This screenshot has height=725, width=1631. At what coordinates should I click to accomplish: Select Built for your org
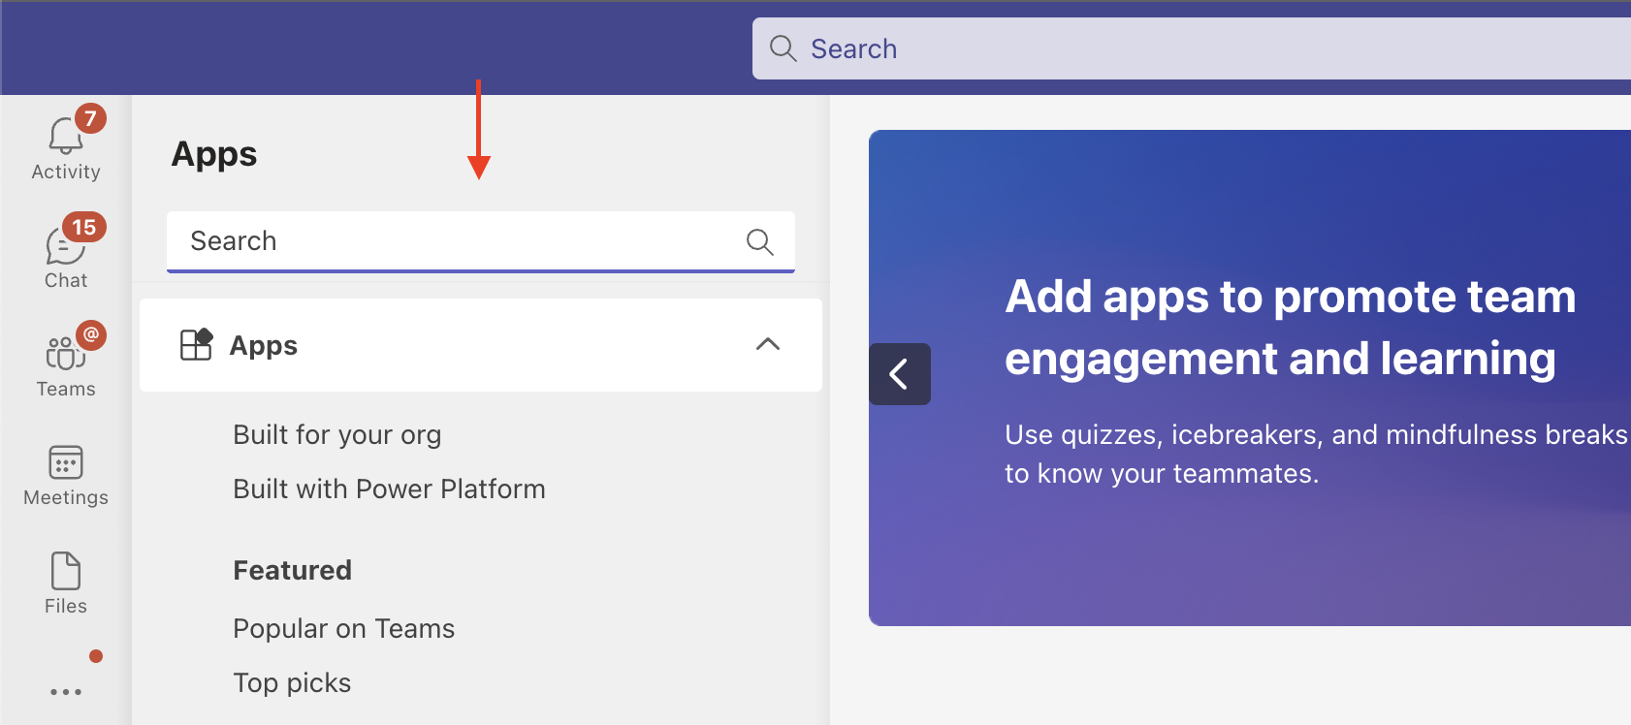click(x=337, y=434)
